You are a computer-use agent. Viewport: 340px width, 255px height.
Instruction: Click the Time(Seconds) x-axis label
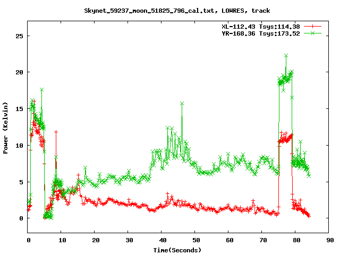tap(177, 250)
